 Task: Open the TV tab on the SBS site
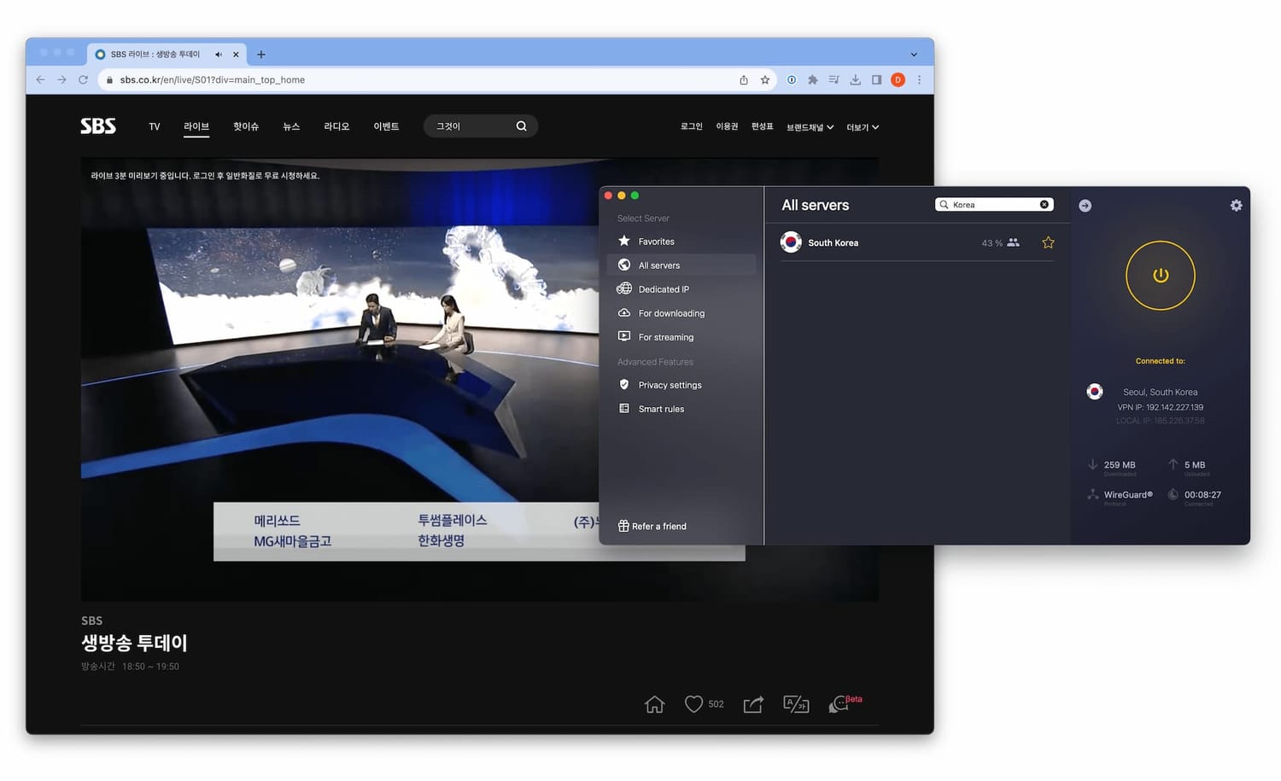point(155,126)
